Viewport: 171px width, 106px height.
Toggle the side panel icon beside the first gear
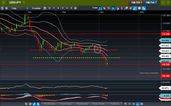click(x=2, y=8)
